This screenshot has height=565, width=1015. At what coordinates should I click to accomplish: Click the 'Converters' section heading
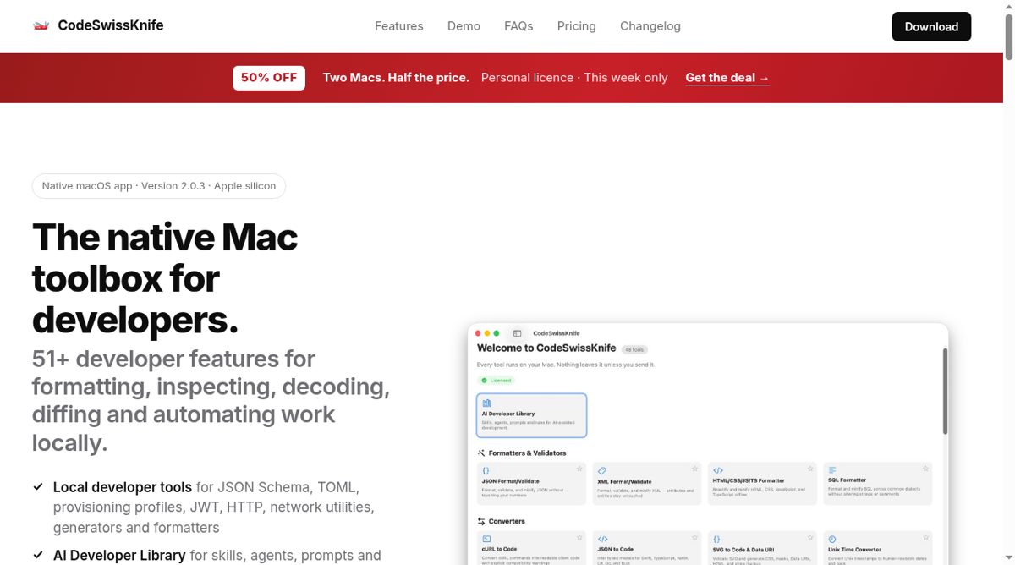coord(507,521)
